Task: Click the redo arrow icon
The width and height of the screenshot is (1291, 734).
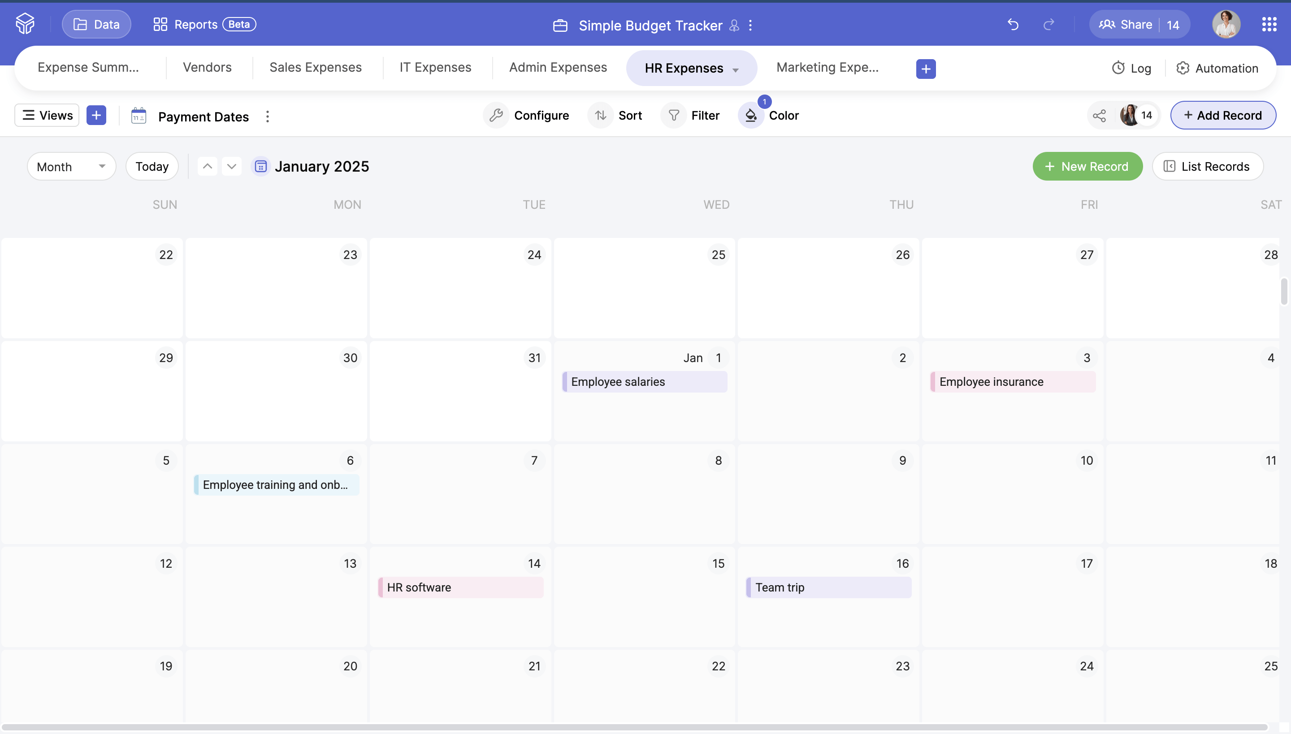Action: (x=1048, y=24)
